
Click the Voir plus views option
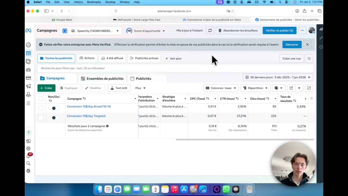coord(173,59)
